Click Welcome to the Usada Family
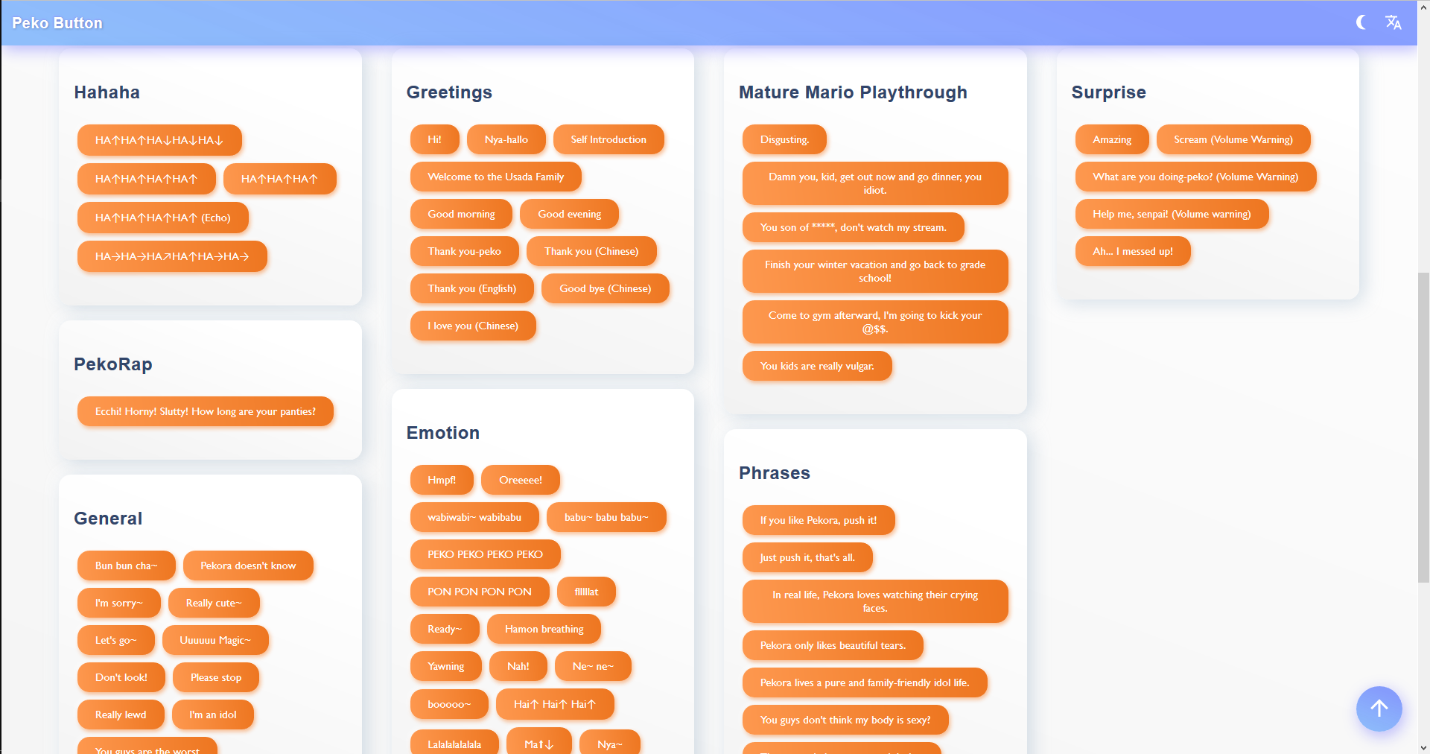This screenshot has width=1430, height=754. (x=496, y=177)
